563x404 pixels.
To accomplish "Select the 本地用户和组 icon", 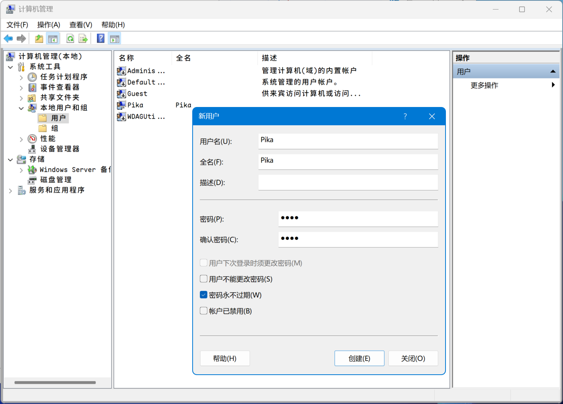I will point(32,108).
